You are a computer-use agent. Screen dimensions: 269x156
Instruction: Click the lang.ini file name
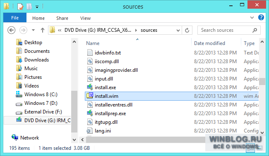click(x=103, y=131)
